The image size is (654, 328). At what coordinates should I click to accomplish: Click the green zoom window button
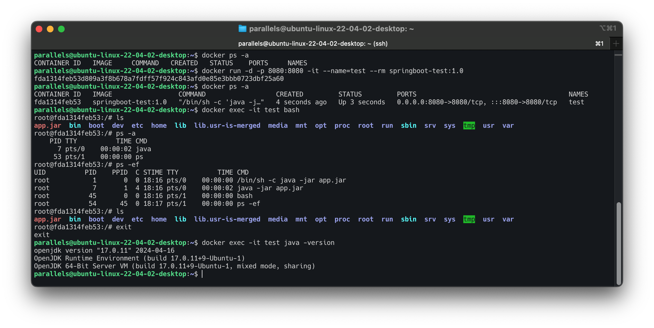tap(61, 29)
